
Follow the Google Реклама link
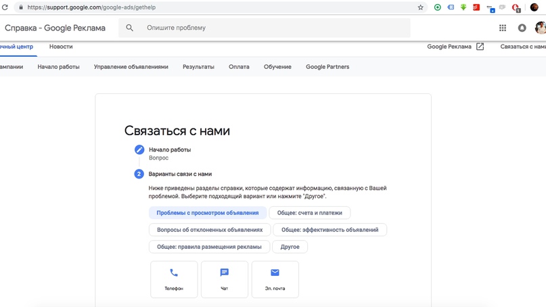[449, 47]
